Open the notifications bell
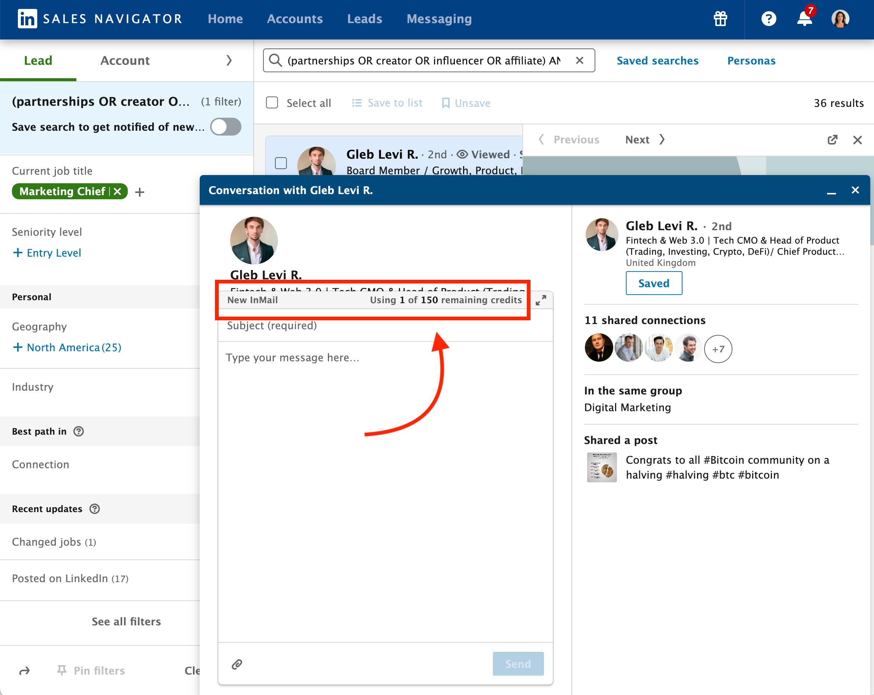The width and height of the screenshot is (874, 695). coord(804,19)
